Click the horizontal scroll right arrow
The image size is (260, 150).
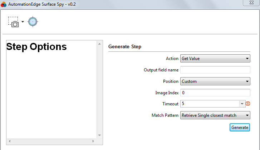click(93, 141)
